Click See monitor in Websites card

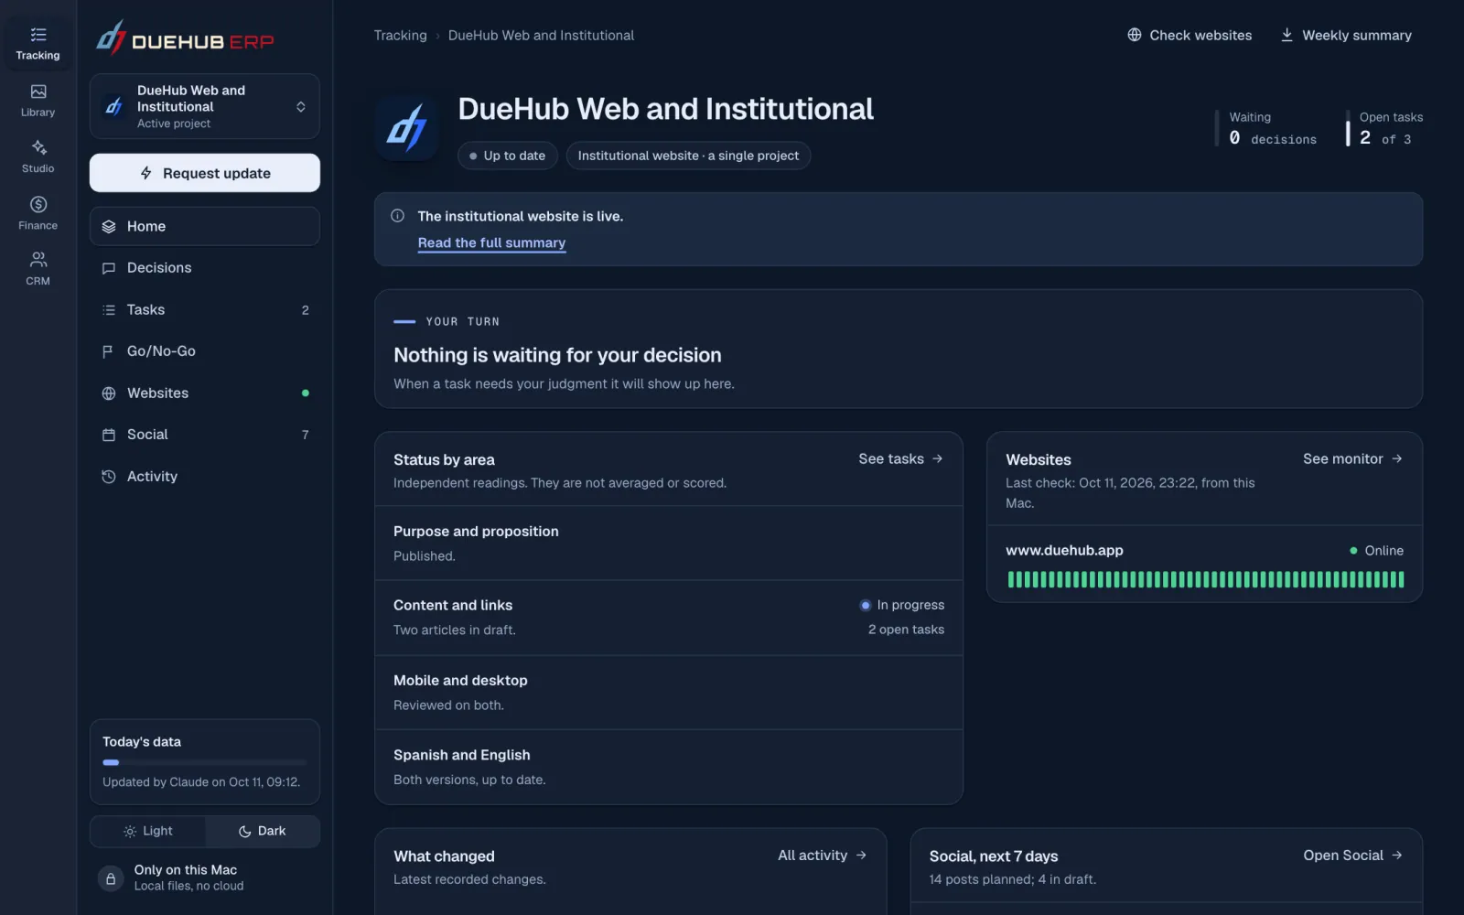1352,458
